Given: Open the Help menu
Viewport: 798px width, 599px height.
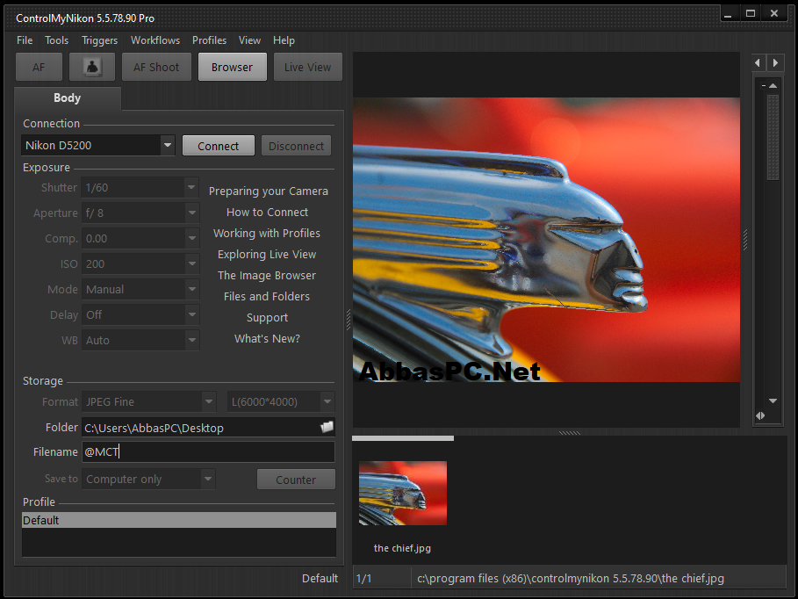Looking at the screenshot, I should (284, 40).
